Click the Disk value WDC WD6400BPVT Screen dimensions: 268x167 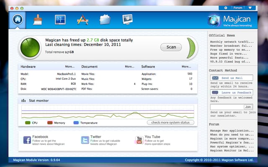(x=59, y=89)
